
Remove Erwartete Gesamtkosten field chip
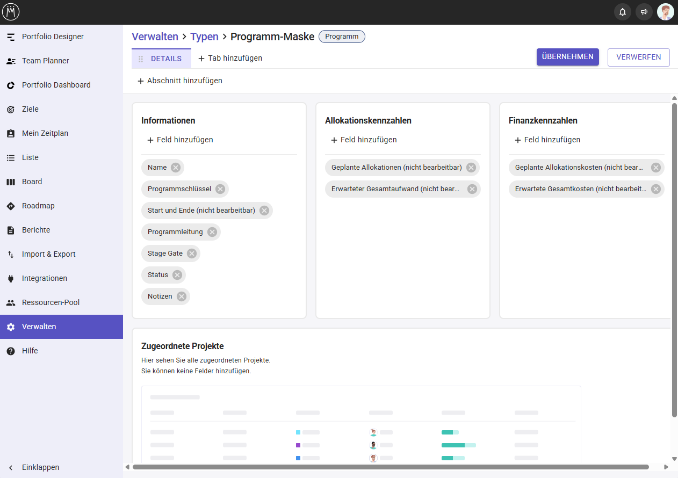[656, 189]
